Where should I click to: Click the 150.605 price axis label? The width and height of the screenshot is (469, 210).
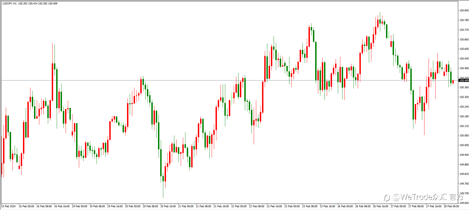click(464, 49)
